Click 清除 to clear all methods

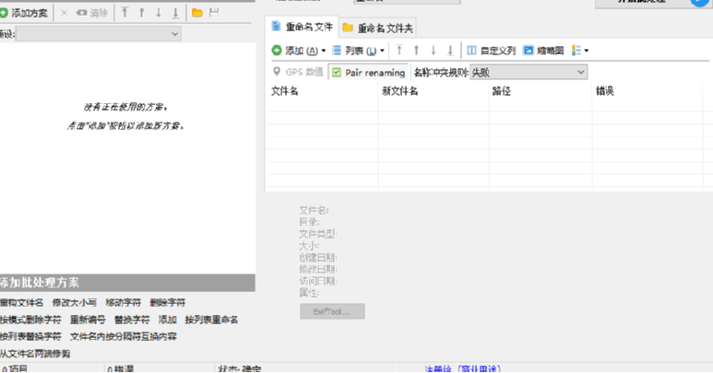[91, 13]
